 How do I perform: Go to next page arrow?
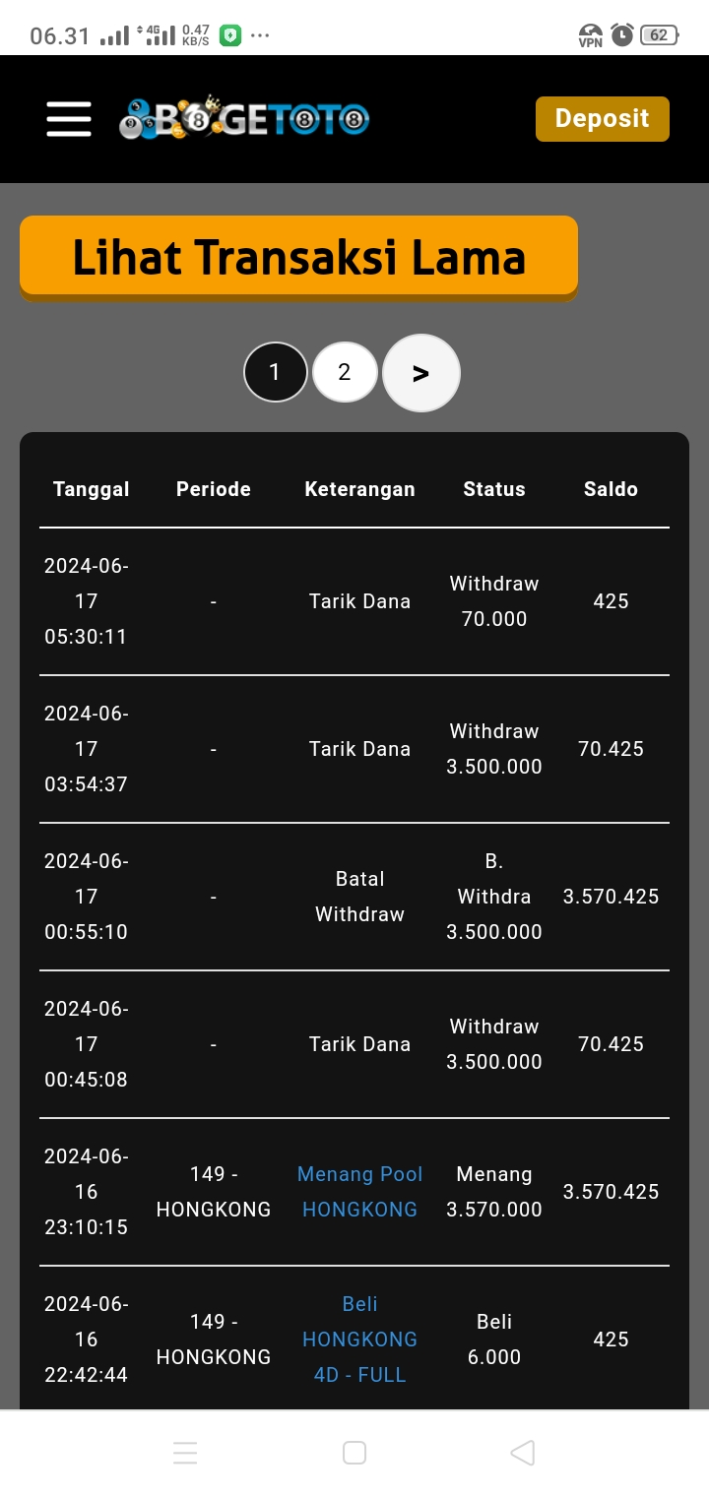click(420, 373)
